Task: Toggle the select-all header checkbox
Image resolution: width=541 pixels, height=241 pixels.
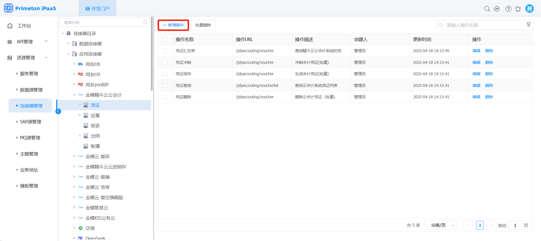Action: point(165,39)
